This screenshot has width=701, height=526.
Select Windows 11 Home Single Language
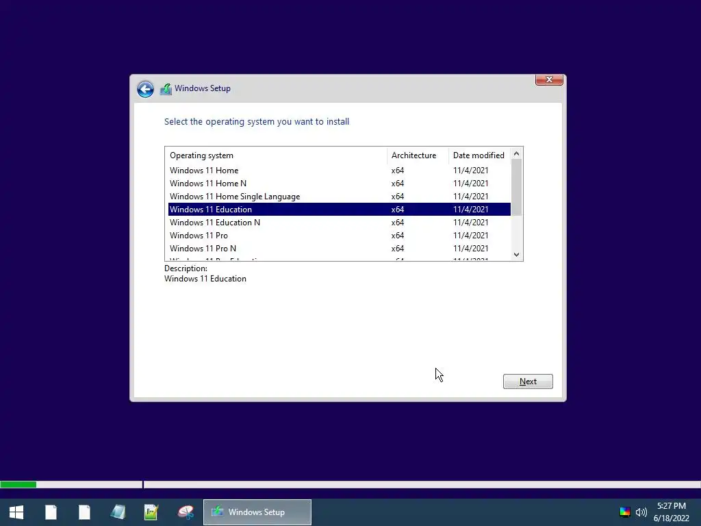coord(340,197)
